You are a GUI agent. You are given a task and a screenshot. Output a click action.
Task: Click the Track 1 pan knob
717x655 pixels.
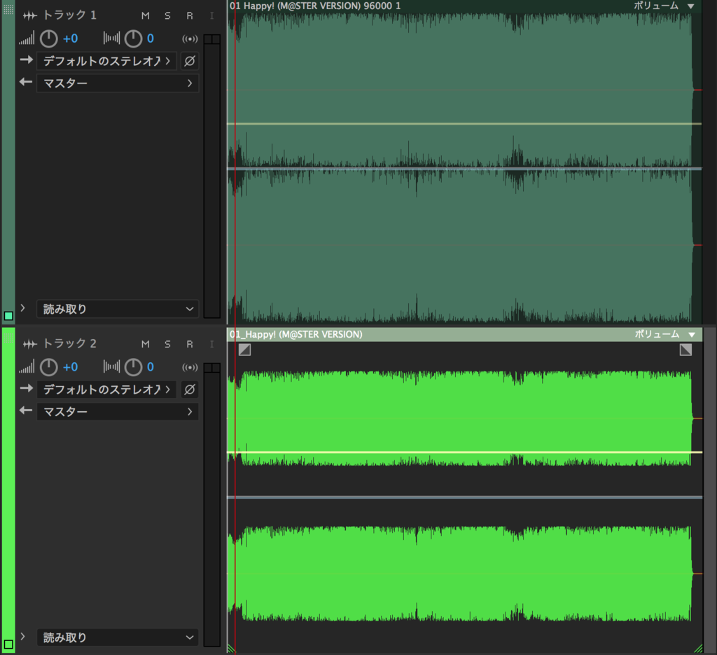134,39
